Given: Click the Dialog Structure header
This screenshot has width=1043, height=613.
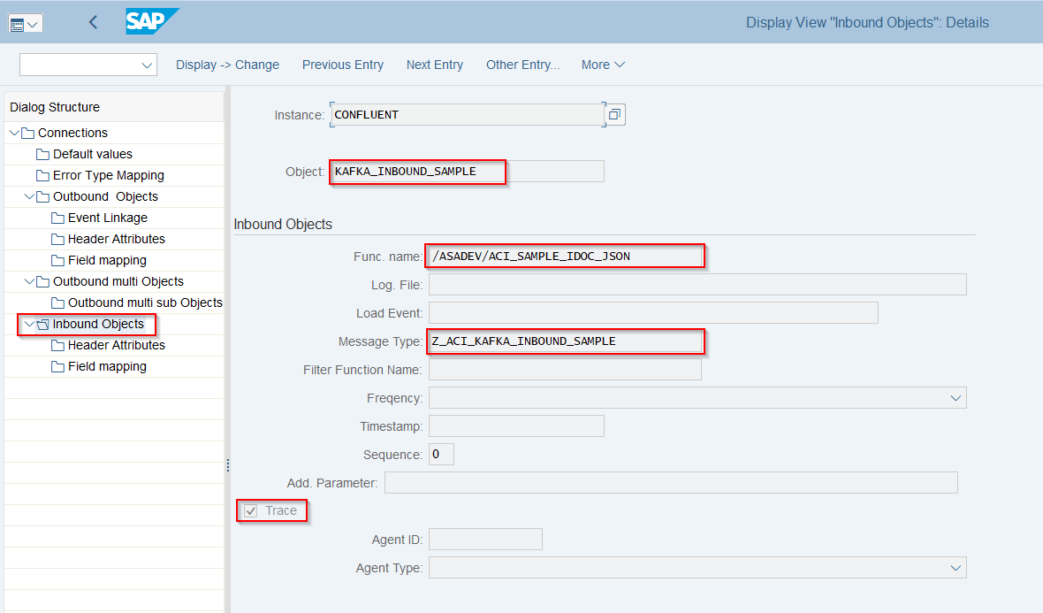Looking at the screenshot, I should [55, 107].
